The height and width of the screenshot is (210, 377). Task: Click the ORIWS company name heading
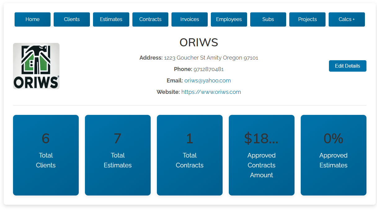pyautogui.click(x=199, y=43)
